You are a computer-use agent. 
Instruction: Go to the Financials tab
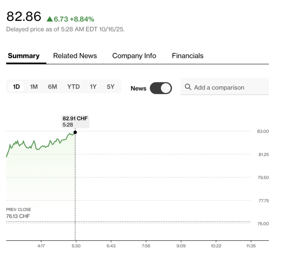[188, 56]
